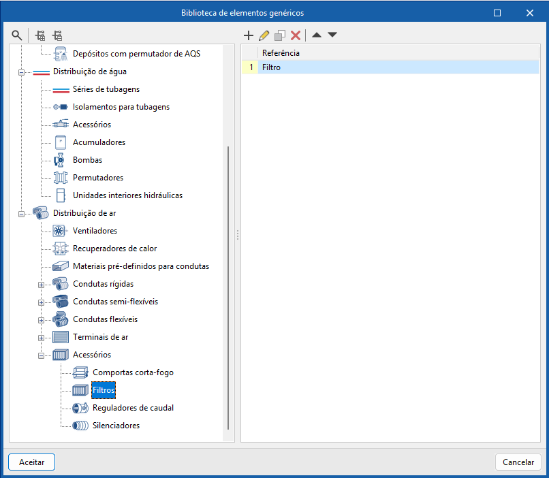Click the search magnifier icon
Image resolution: width=549 pixels, height=478 pixels.
pos(16,35)
